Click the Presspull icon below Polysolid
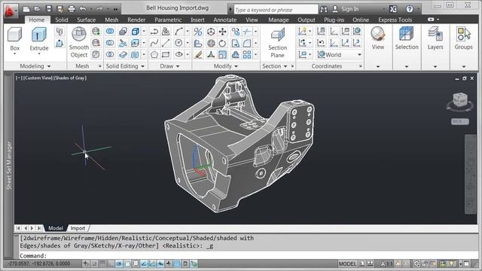This screenshot has height=271, width=482. [59, 44]
